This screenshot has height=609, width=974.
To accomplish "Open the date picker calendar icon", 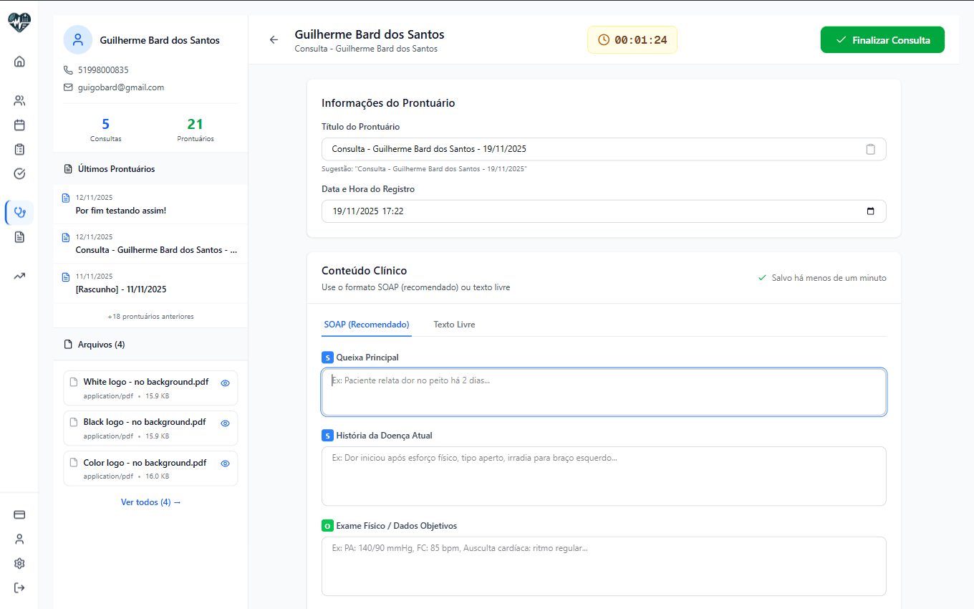I will pyautogui.click(x=870, y=211).
